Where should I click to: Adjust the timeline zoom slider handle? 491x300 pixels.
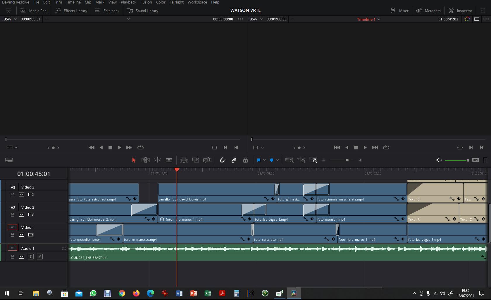point(347,160)
